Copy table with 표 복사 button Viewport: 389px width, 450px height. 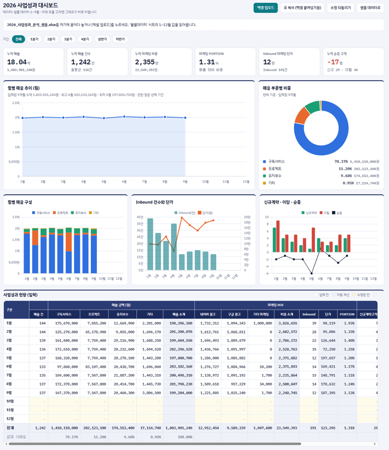point(302,7)
